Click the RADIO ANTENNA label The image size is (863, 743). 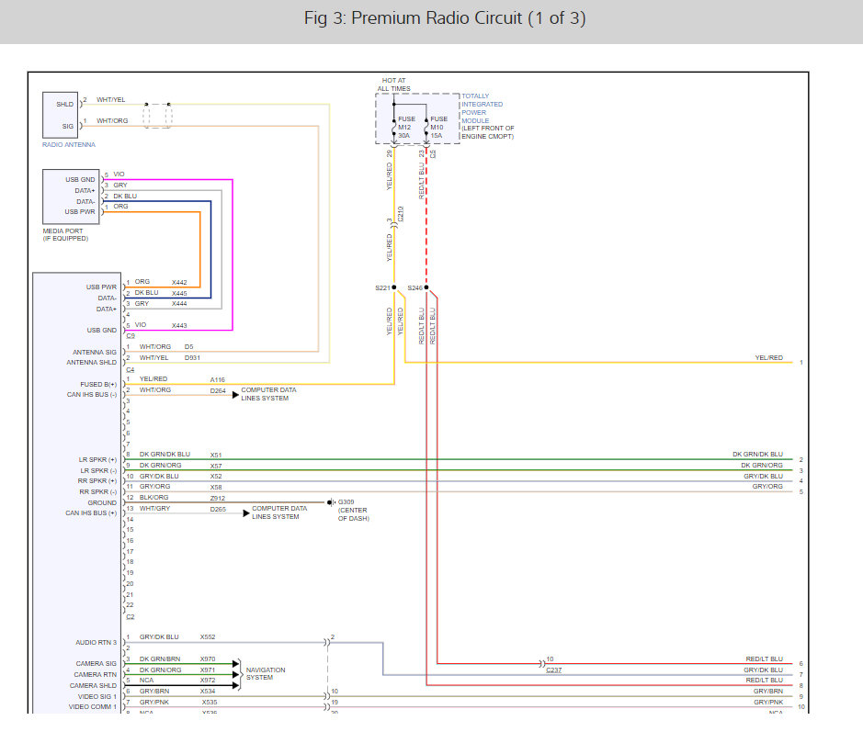point(69,144)
